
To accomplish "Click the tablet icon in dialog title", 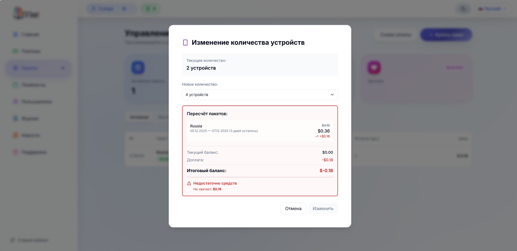I will pos(185,43).
